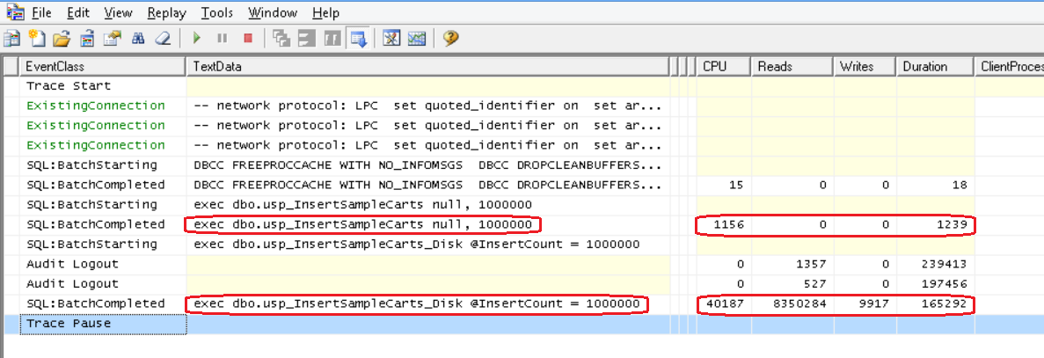Click CPU value 40187
This screenshot has width=1044, height=358.
pos(726,303)
